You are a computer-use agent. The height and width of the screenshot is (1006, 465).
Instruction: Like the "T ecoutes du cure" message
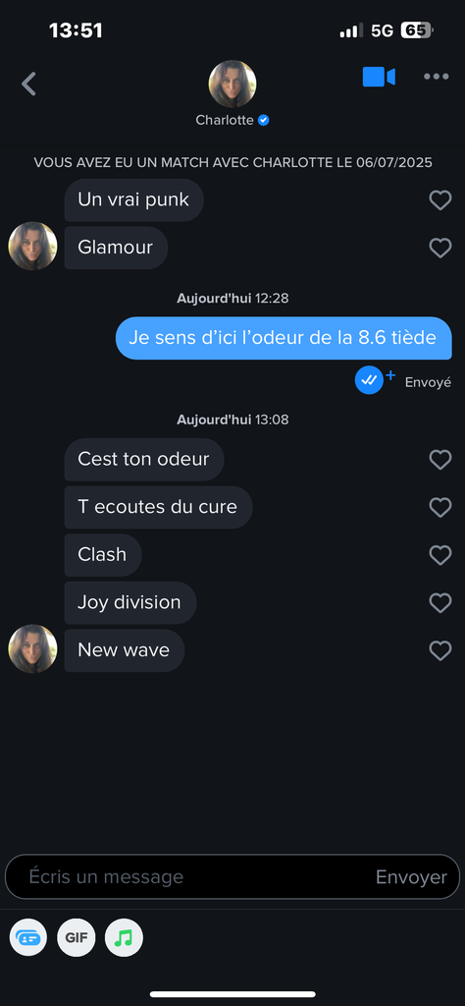click(440, 508)
